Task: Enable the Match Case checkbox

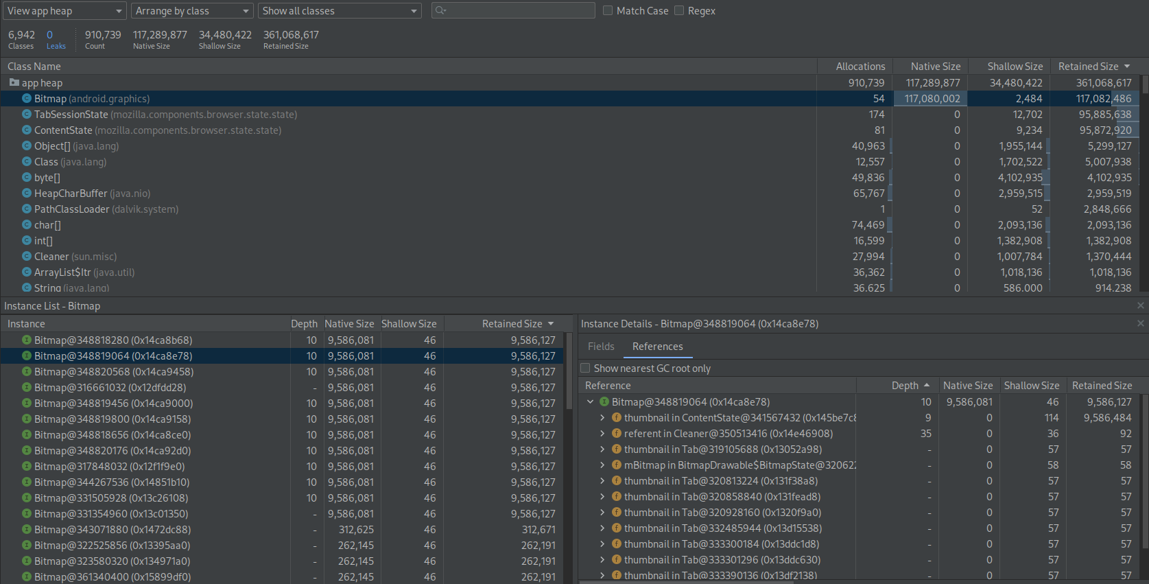Action: pyautogui.click(x=608, y=10)
